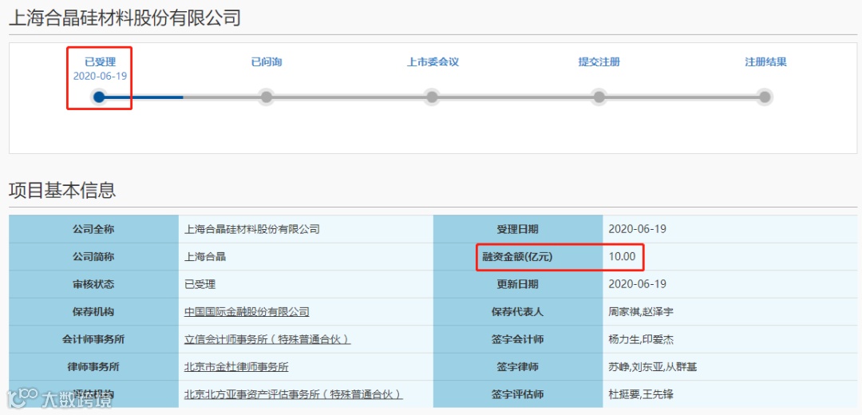
Task: Click the 审核状态 label cell
Action: tap(93, 284)
